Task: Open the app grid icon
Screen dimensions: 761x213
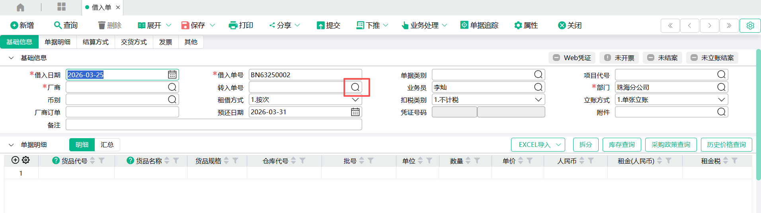Action: pyautogui.click(x=61, y=7)
